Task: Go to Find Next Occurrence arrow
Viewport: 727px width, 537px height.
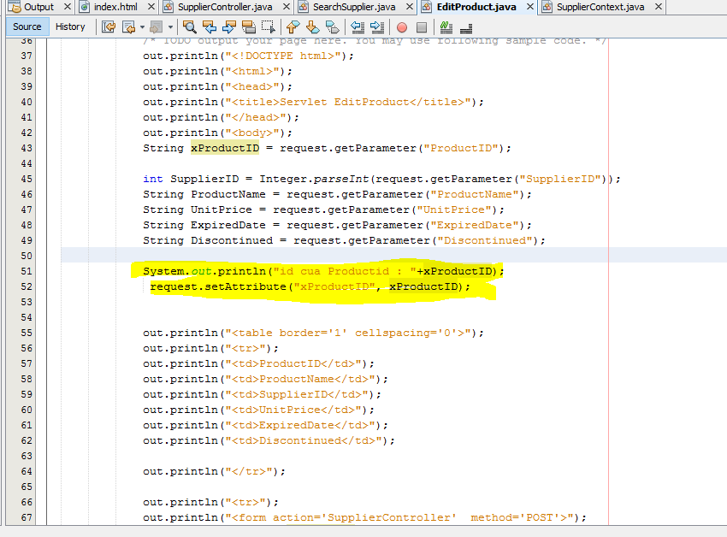Action: [228, 27]
